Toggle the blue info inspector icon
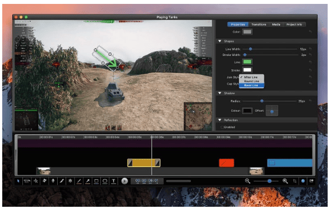Screen dimensions: 331x209 [x=303, y=181]
